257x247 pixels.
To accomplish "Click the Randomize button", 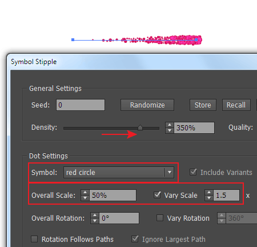I will 147,105.
